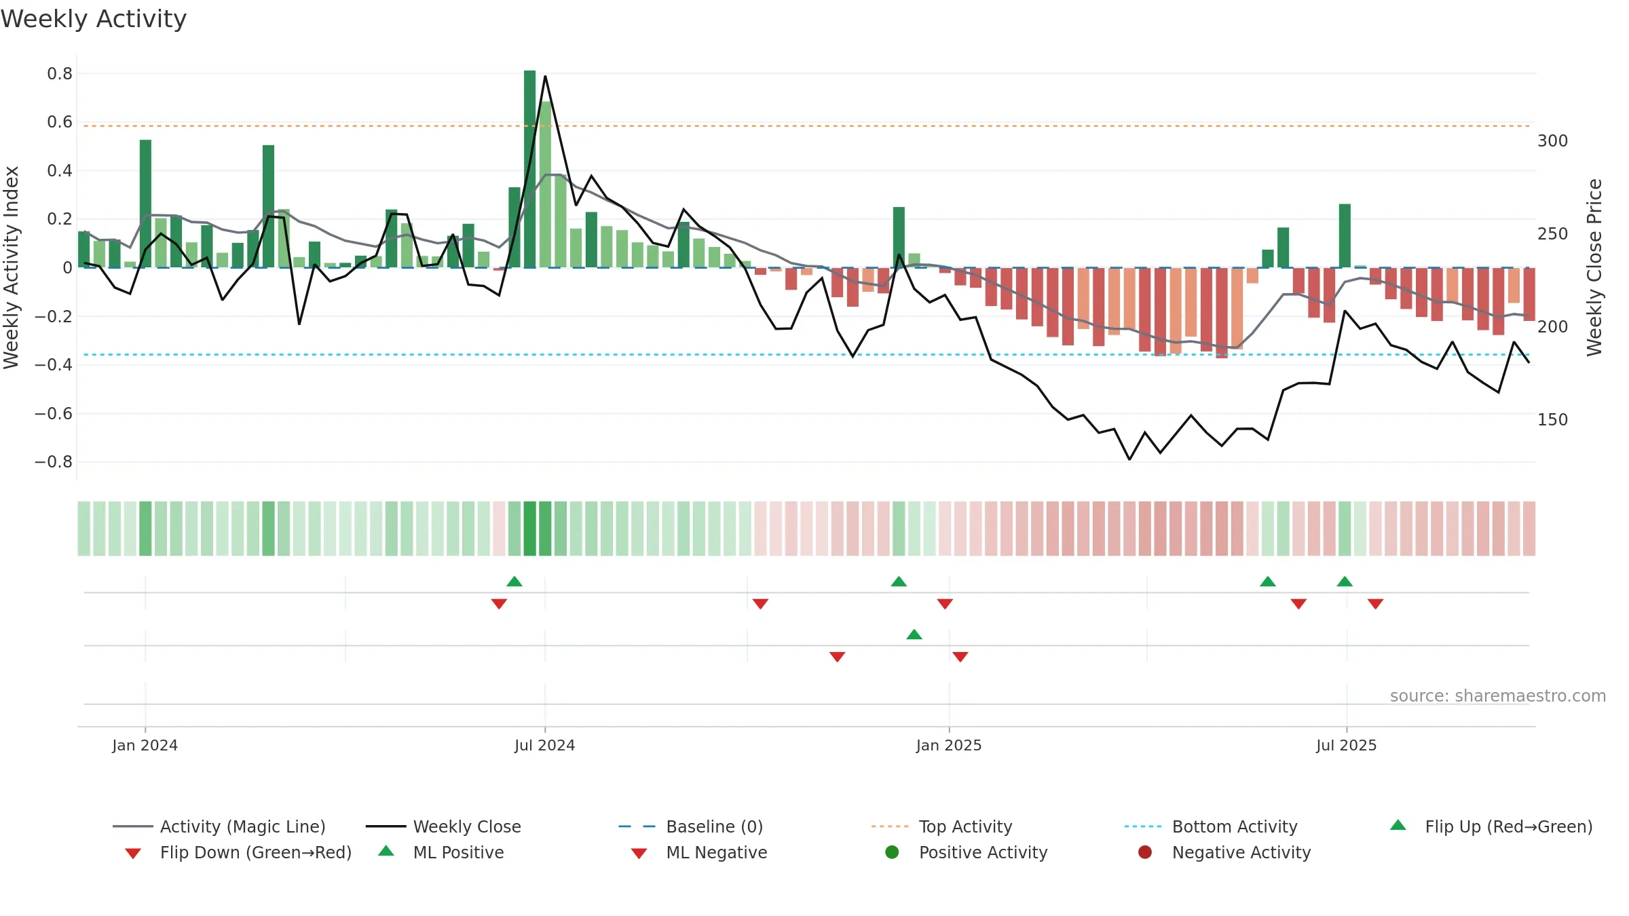1629x916 pixels.
Task: Toggle the ML Negative legend entry
Action: tap(699, 852)
